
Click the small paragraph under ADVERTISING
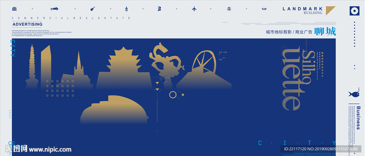point(42,33)
